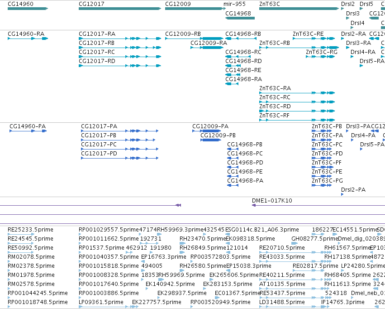Select EST RE20710.5prime
The height and width of the screenshot is (309, 385).
282,248
